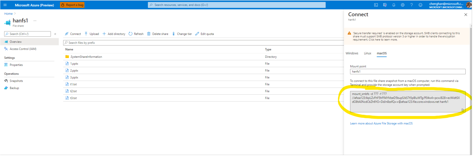The width and height of the screenshot is (473, 156).
Task: Select file 2.pptx
Action: pyautogui.click(x=74, y=70)
